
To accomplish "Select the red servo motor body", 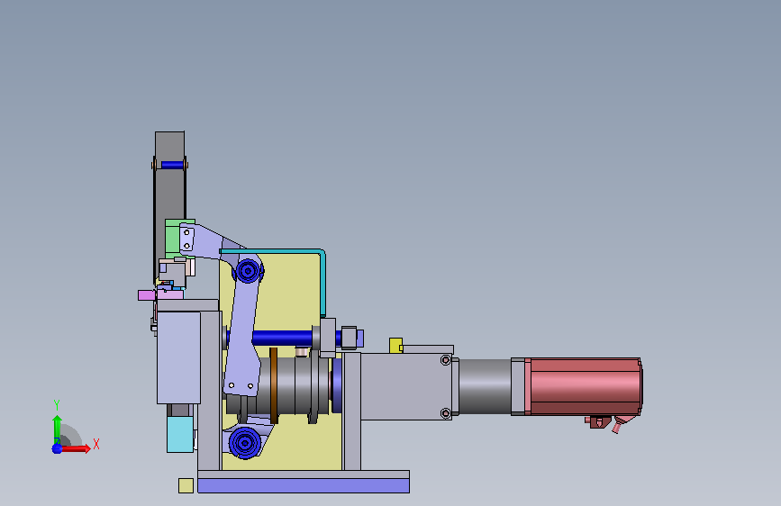I will coord(586,386).
